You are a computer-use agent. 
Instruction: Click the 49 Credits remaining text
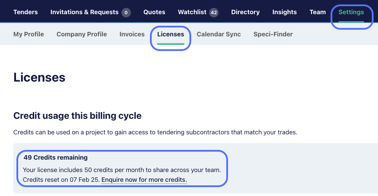point(56,157)
